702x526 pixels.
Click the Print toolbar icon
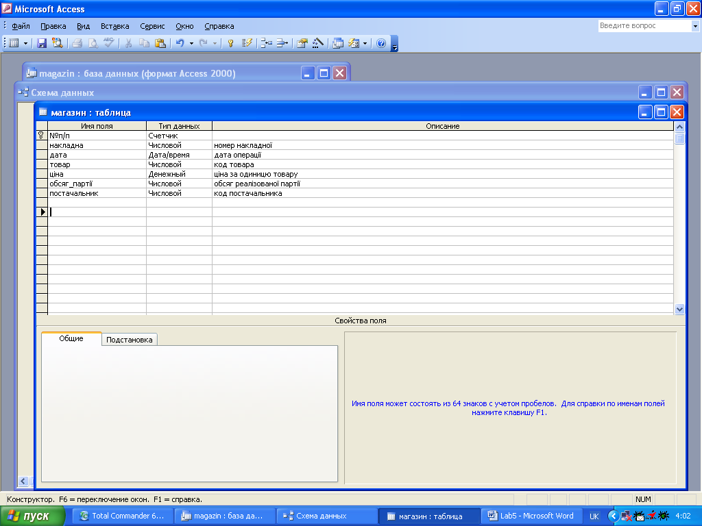coord(77,43)
